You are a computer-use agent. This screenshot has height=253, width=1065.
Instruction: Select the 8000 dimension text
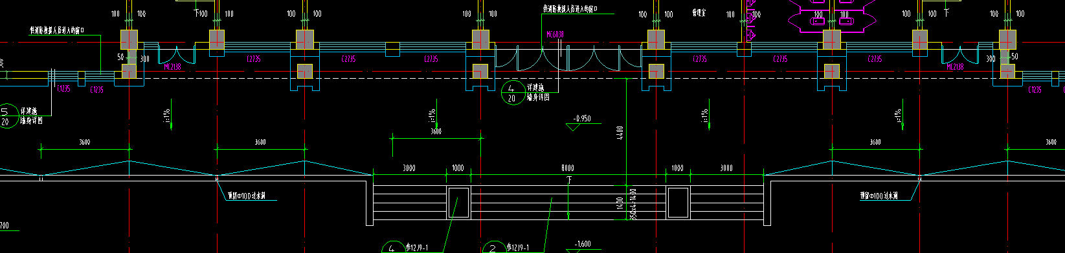click(568, 168)
